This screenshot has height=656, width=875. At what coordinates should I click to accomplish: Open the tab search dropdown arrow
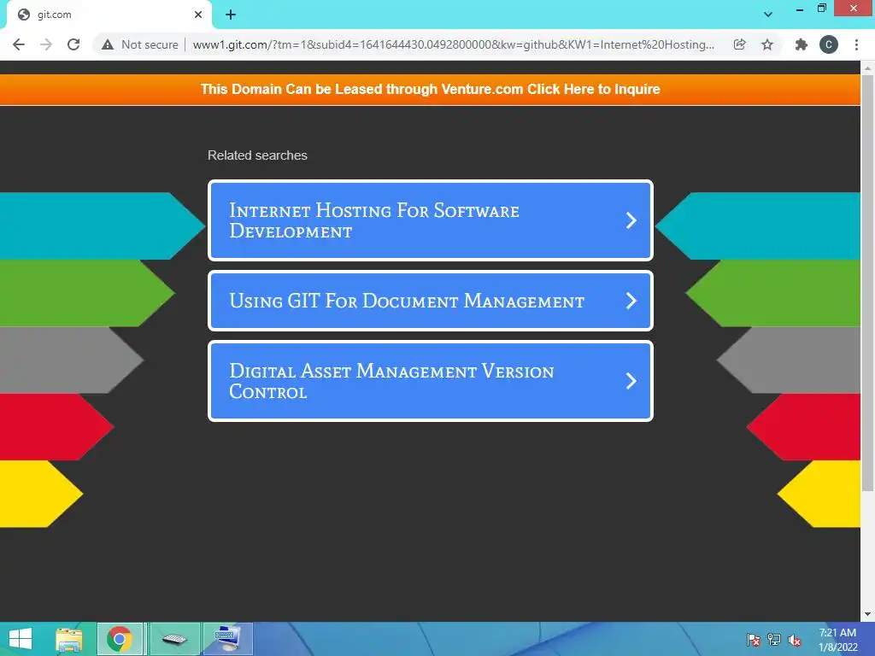click(x=768, y=15)
